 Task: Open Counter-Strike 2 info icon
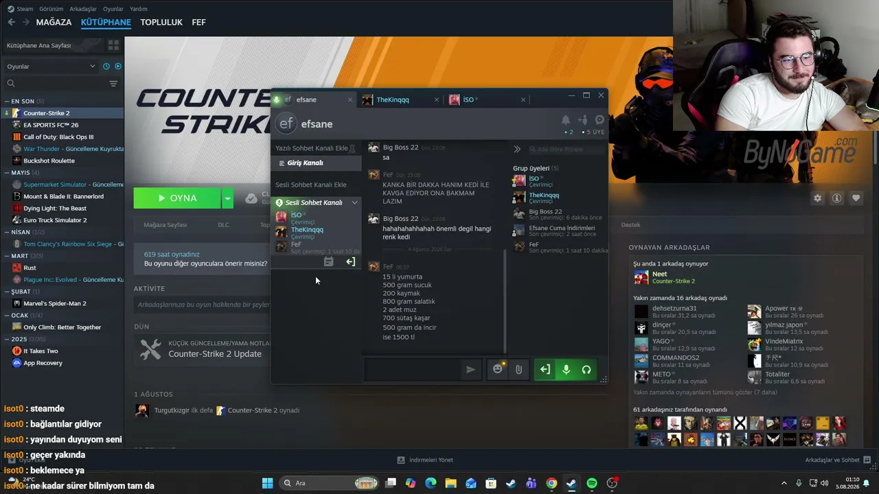point(836,198)
